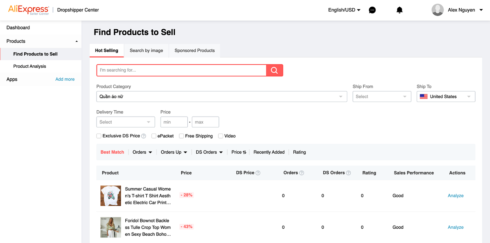Click the DS Orders column help icon
Screen dimensions: 490x243
tap(349, 173)
